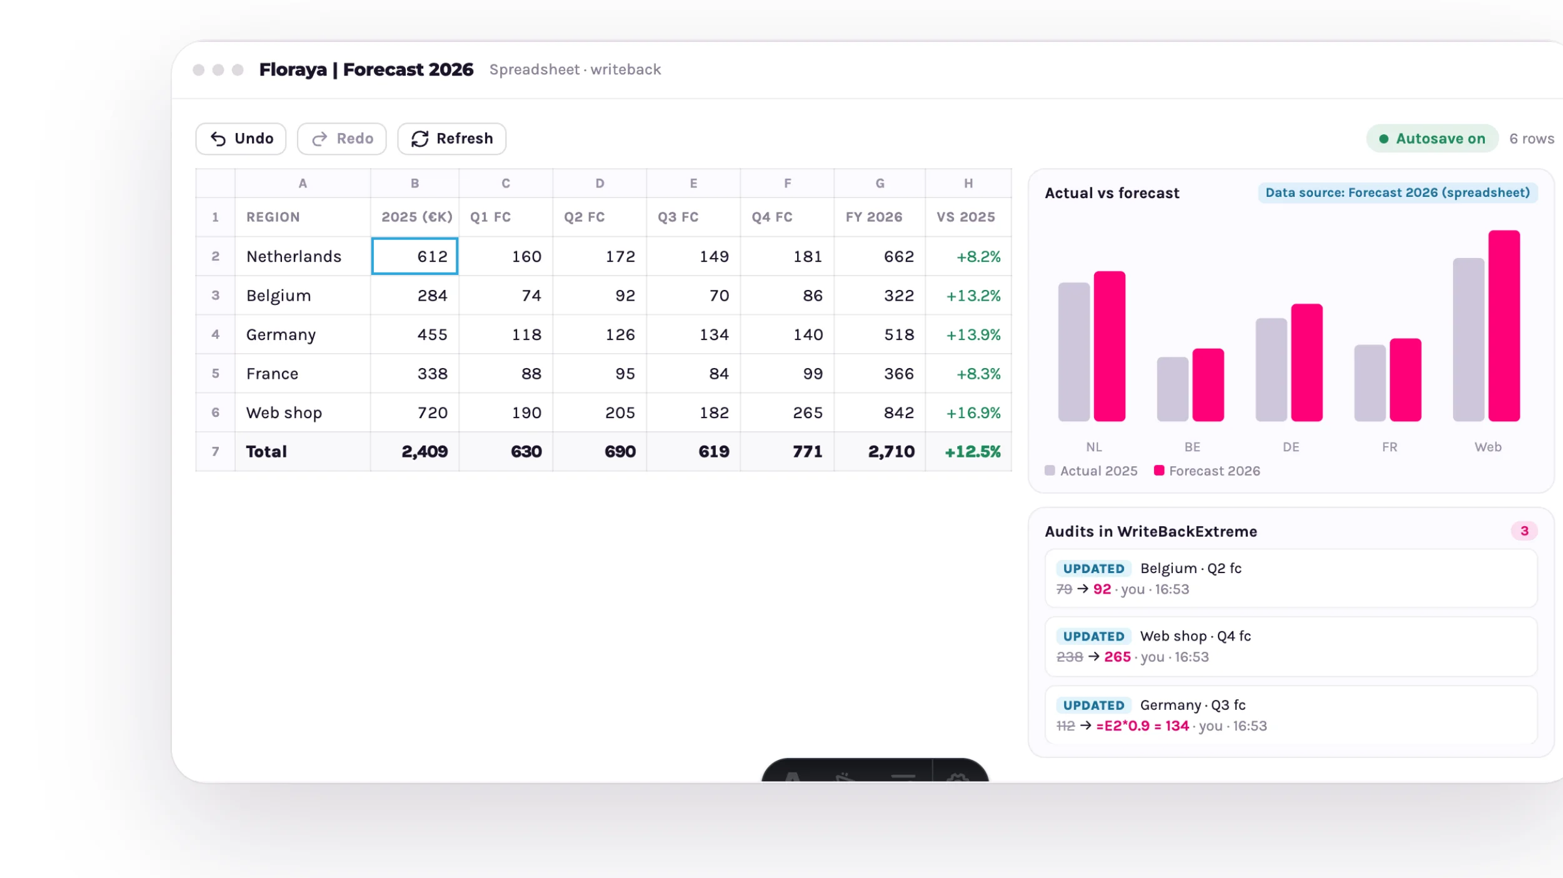
Task: Open the Web shop · Q4 fc audit entry
Action: tap(1291, 646)
